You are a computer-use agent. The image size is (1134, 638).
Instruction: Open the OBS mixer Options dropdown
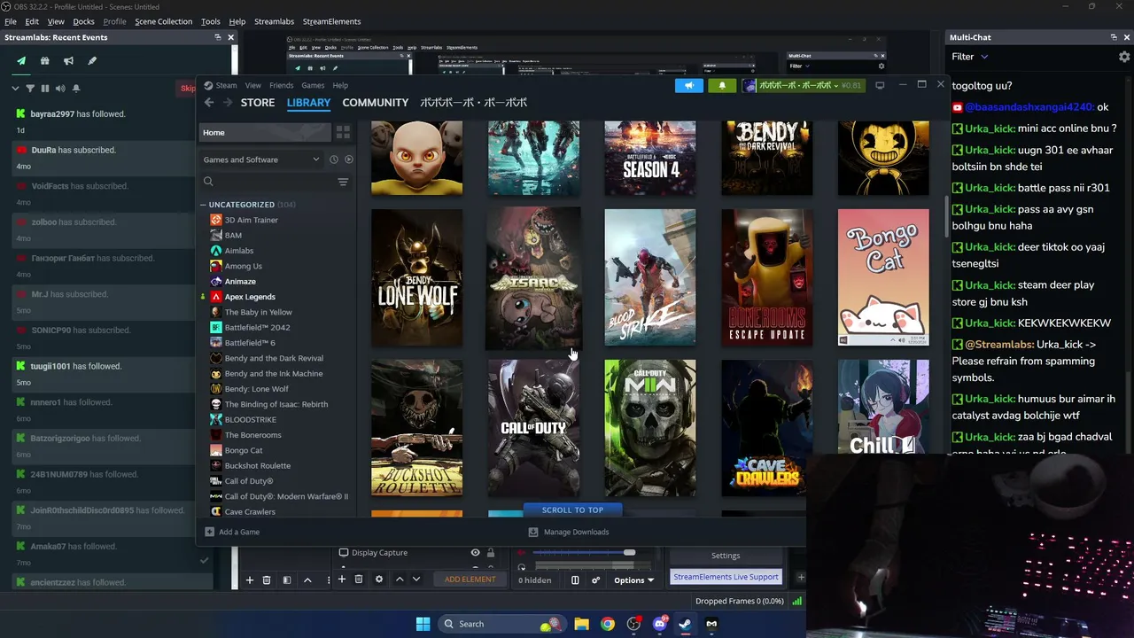633,580
